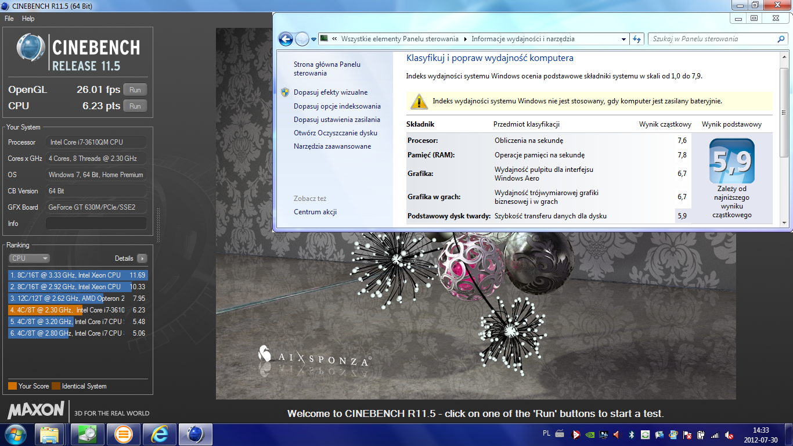Run the CPU benchmark test
This screenshot has width=793, height=446.
tap(135, 106)
